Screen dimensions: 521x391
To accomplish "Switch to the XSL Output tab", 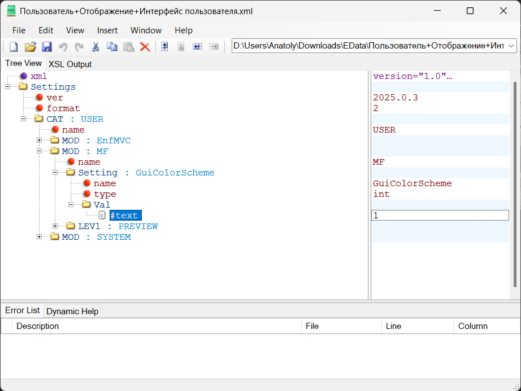I will [x=70, y=64].
